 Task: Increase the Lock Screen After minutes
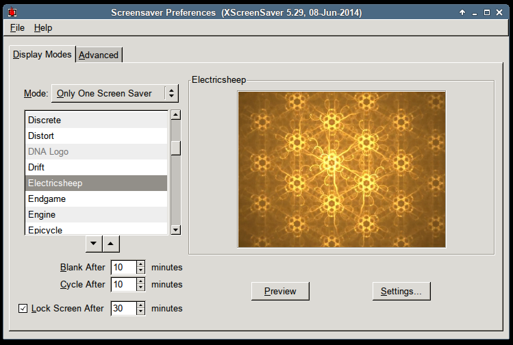tap(140, 305)
